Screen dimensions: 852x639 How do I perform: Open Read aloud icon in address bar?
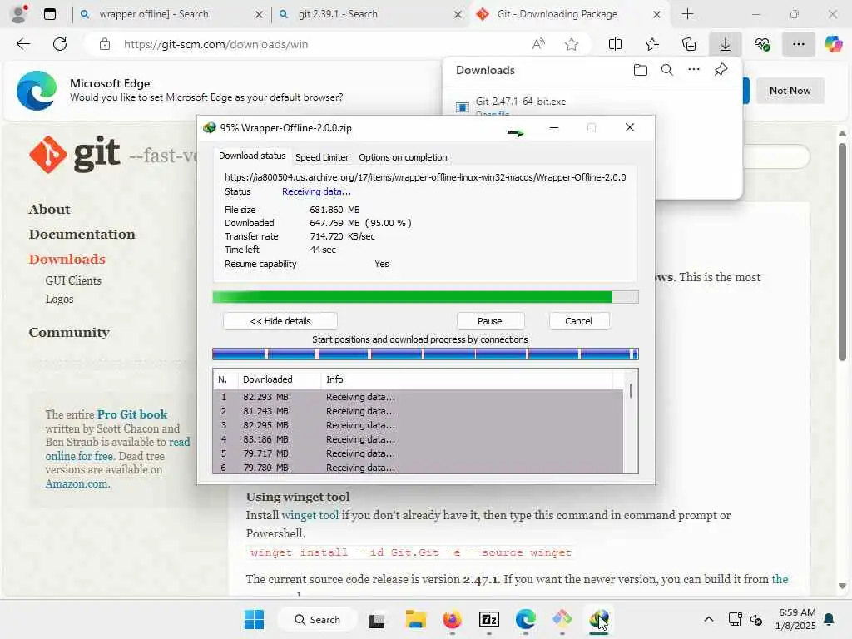pyautogui.click(x=538, y=44)
